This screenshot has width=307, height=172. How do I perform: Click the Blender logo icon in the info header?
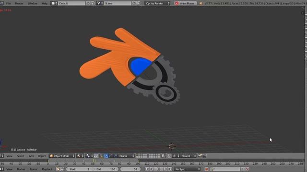[x=201, y=3]
